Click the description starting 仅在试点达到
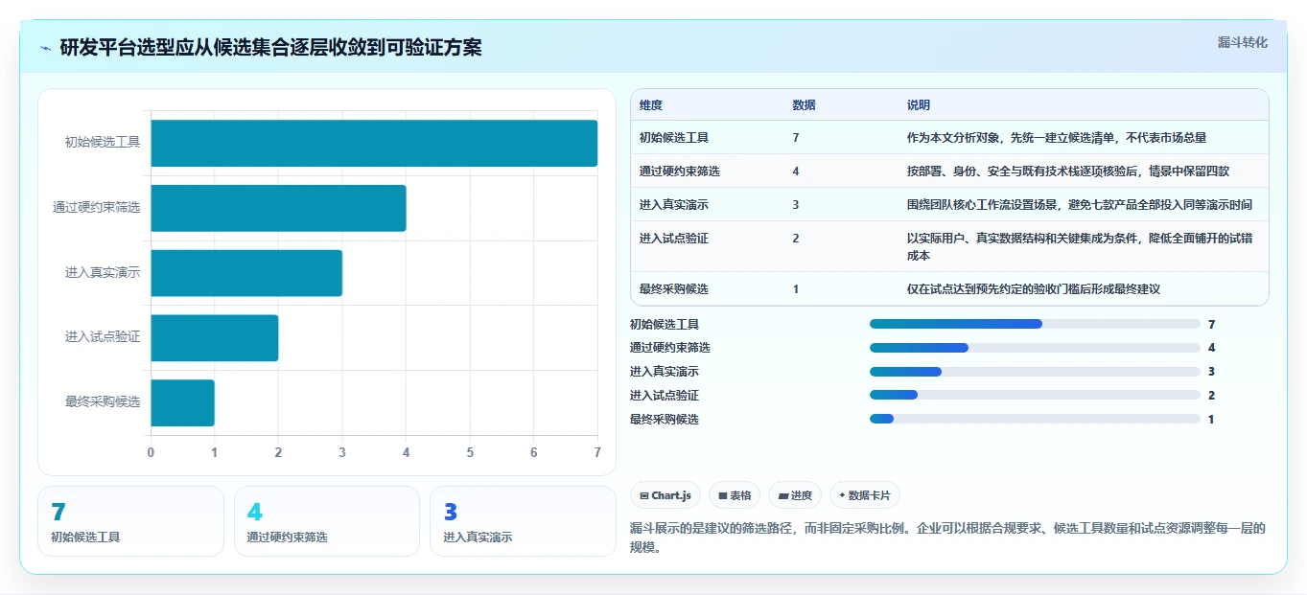Image resolution: width=1307 pixels, height=595 pixels. [1034, 289]
